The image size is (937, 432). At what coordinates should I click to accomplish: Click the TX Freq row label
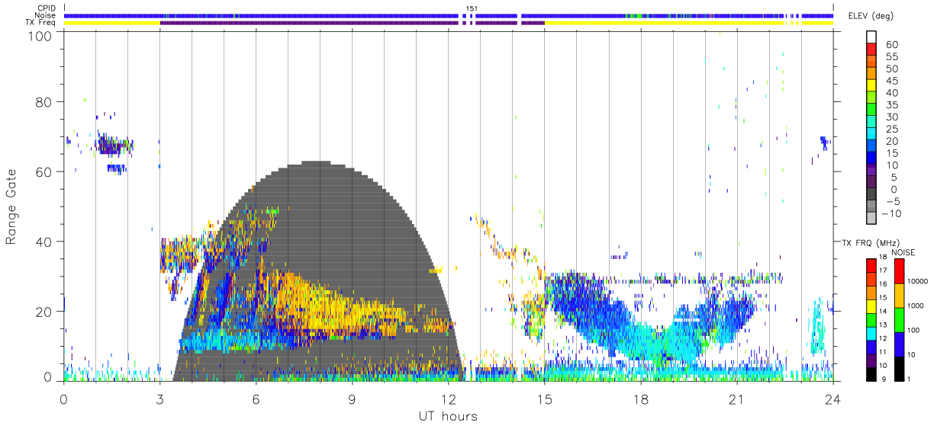point(41,23)
